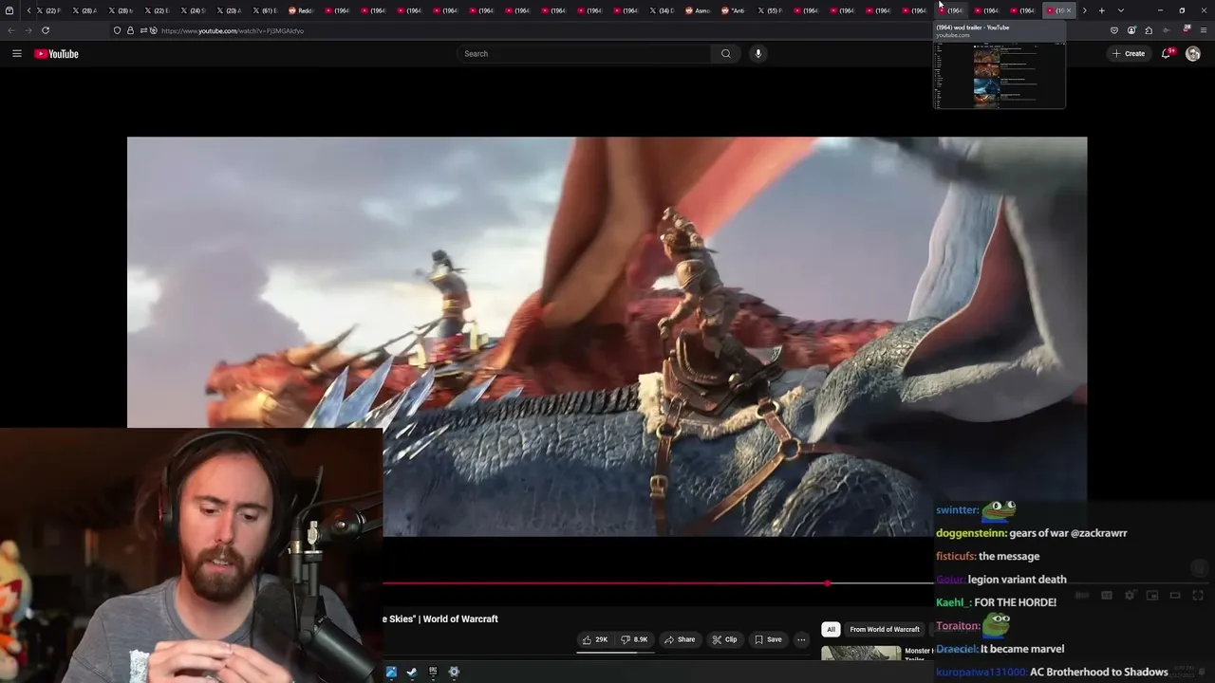1215x683 pixels.
Task: Click chat message legion variant death
Action: pyautogui.click(x=1017, y=580)
